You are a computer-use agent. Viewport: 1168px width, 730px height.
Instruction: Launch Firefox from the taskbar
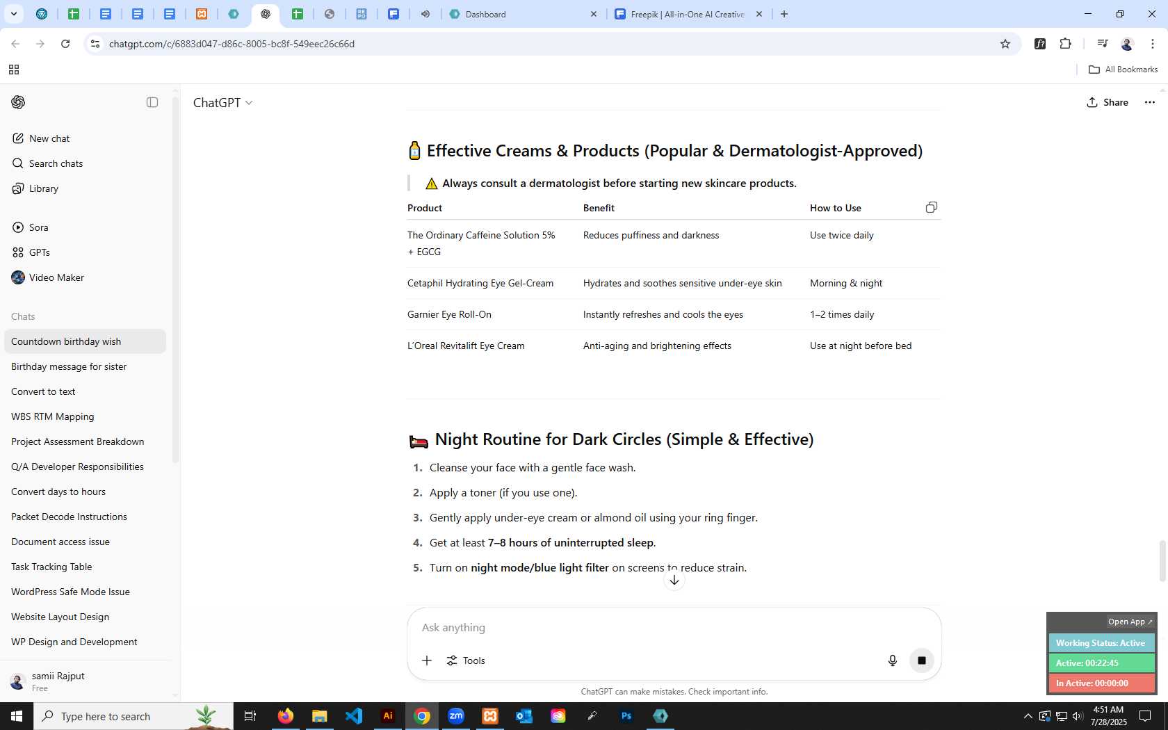coord(285,716)
